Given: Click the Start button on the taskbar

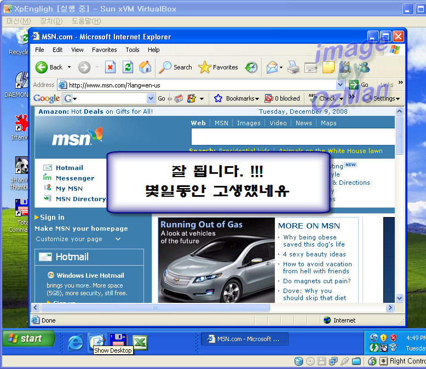Looking at the screenshot, I should point(28,338).
